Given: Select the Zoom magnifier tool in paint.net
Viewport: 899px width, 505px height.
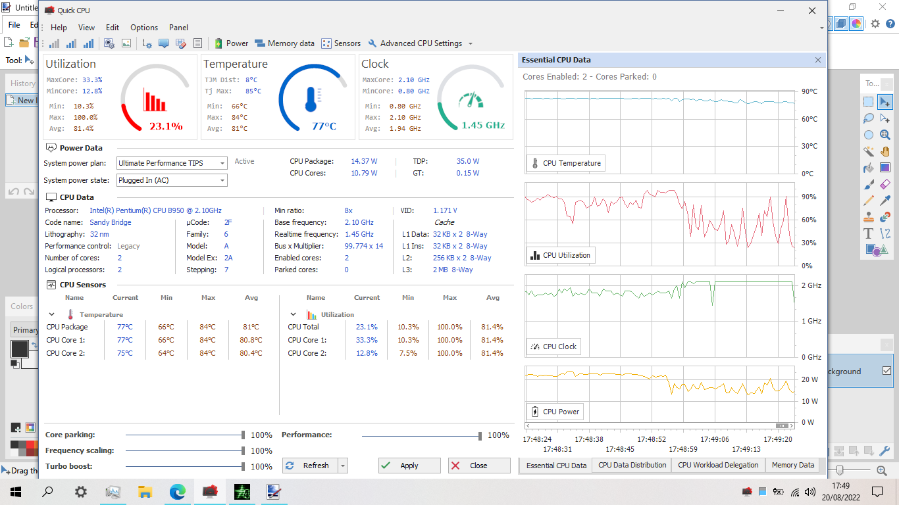Looking at the screenshot, I should pyautogui.click(x=885, y=135).
